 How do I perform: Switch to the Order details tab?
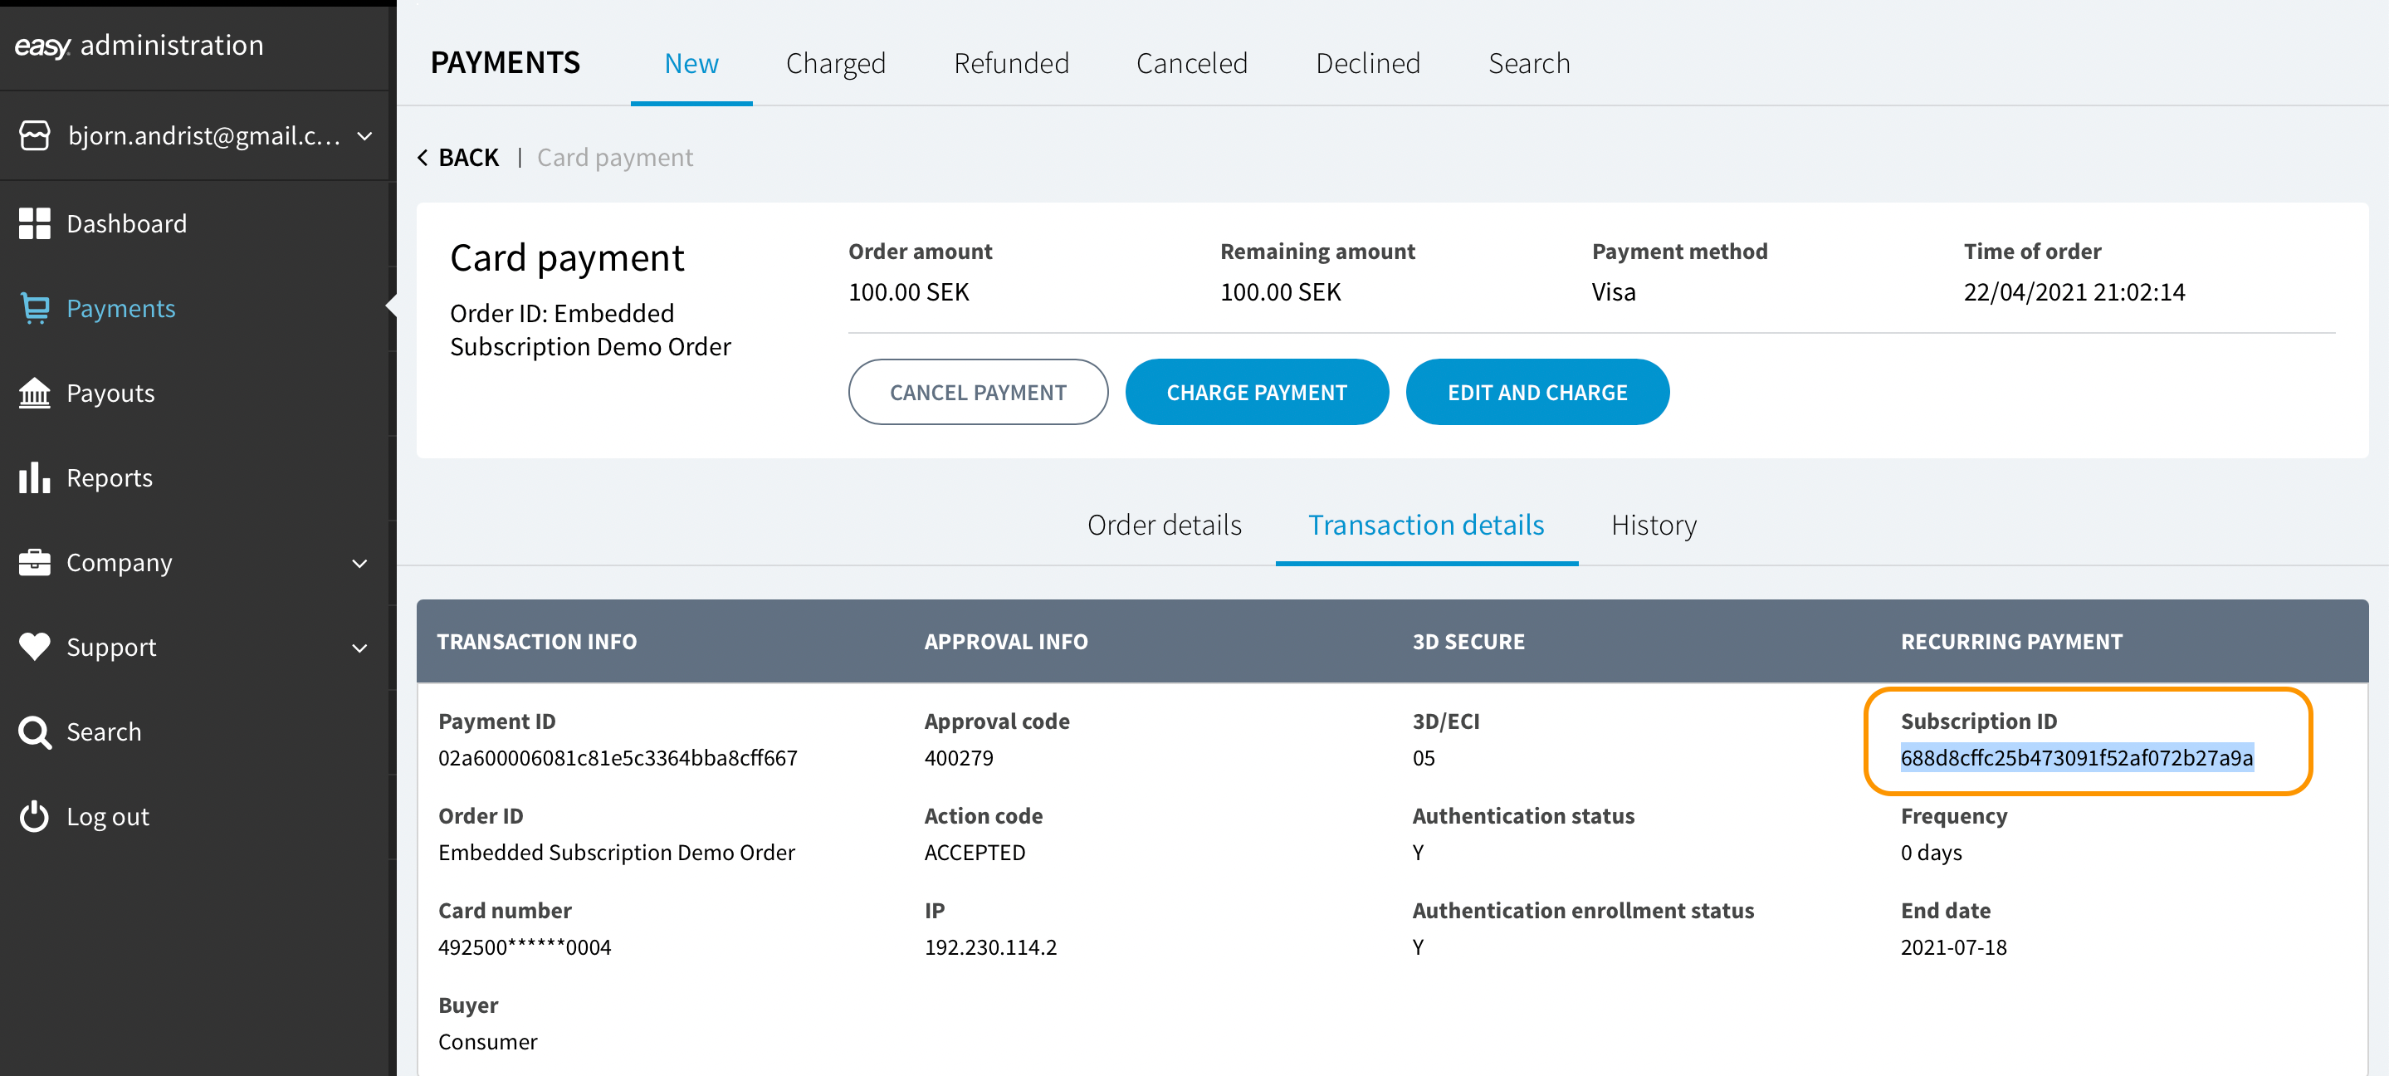click(x=1164, y=525)
